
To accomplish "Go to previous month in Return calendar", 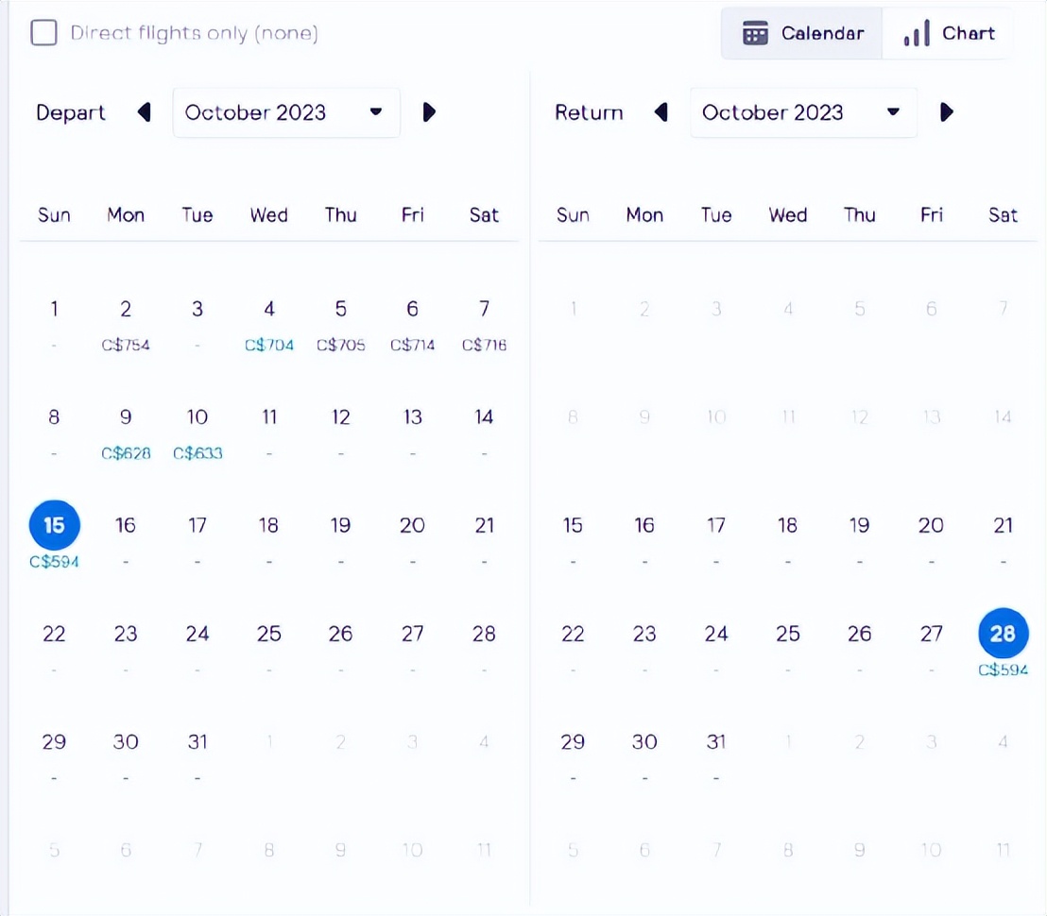I will 661,112.
